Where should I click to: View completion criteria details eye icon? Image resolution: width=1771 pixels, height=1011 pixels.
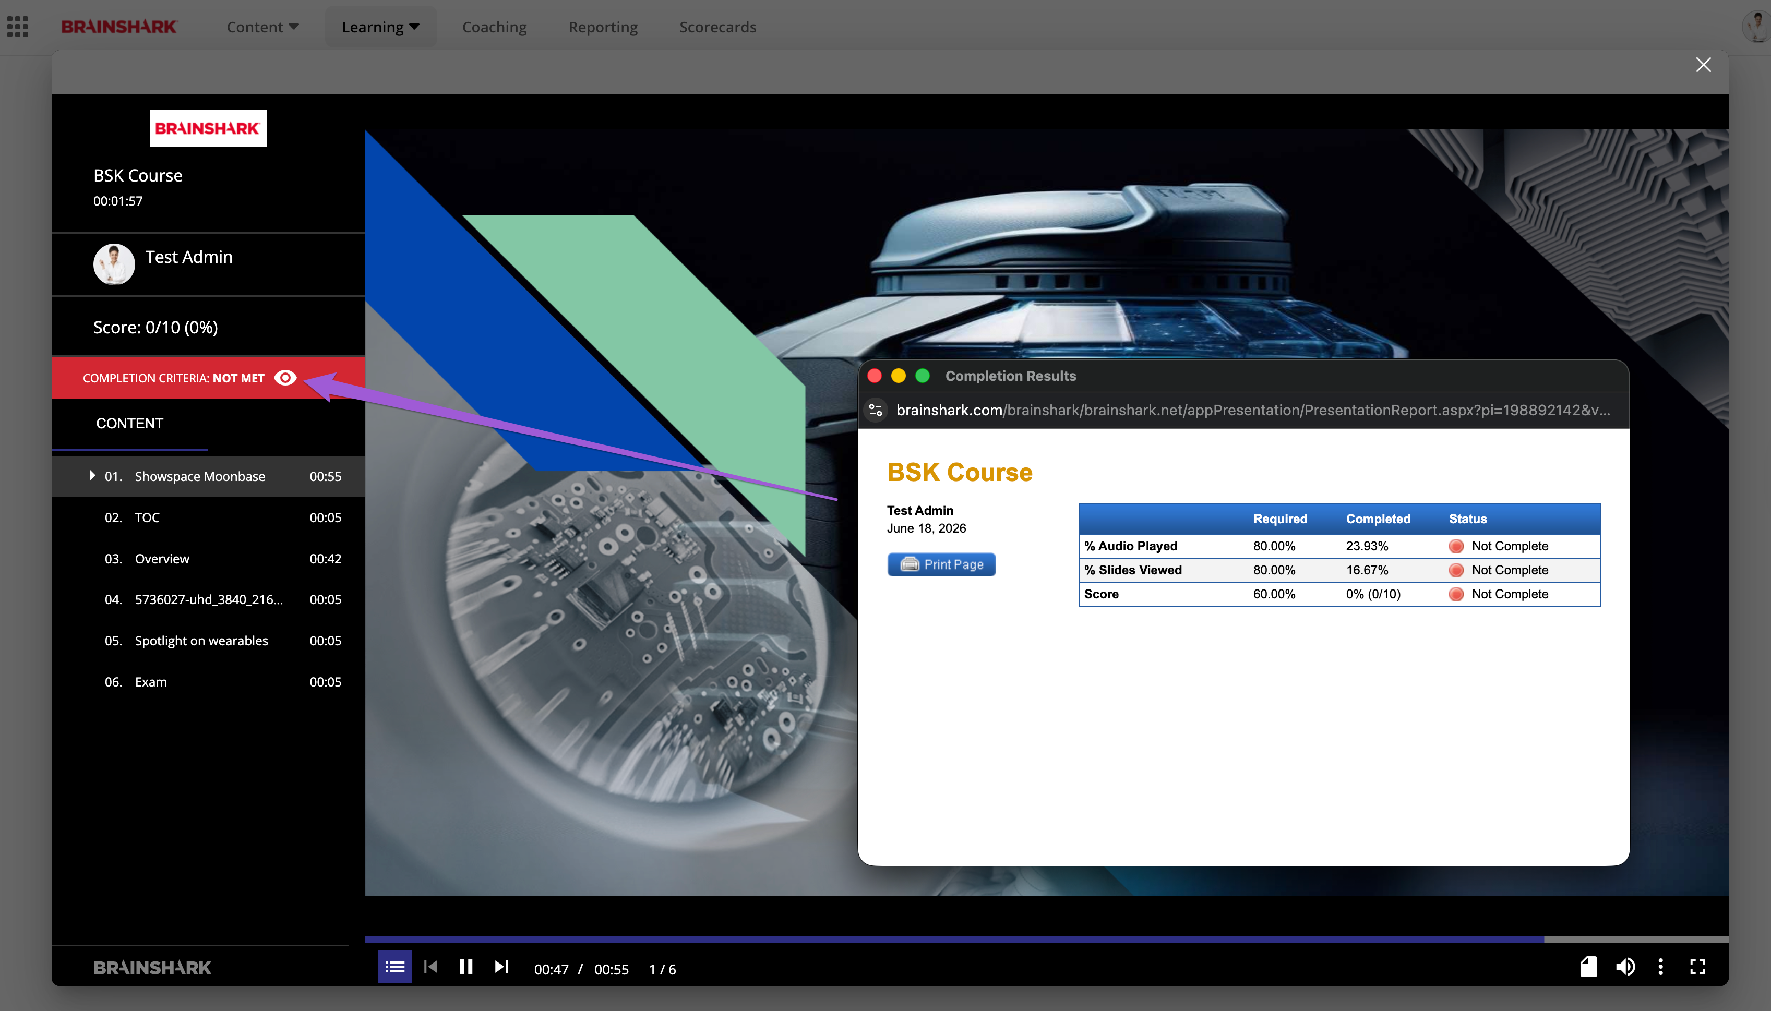click(285, 378)
